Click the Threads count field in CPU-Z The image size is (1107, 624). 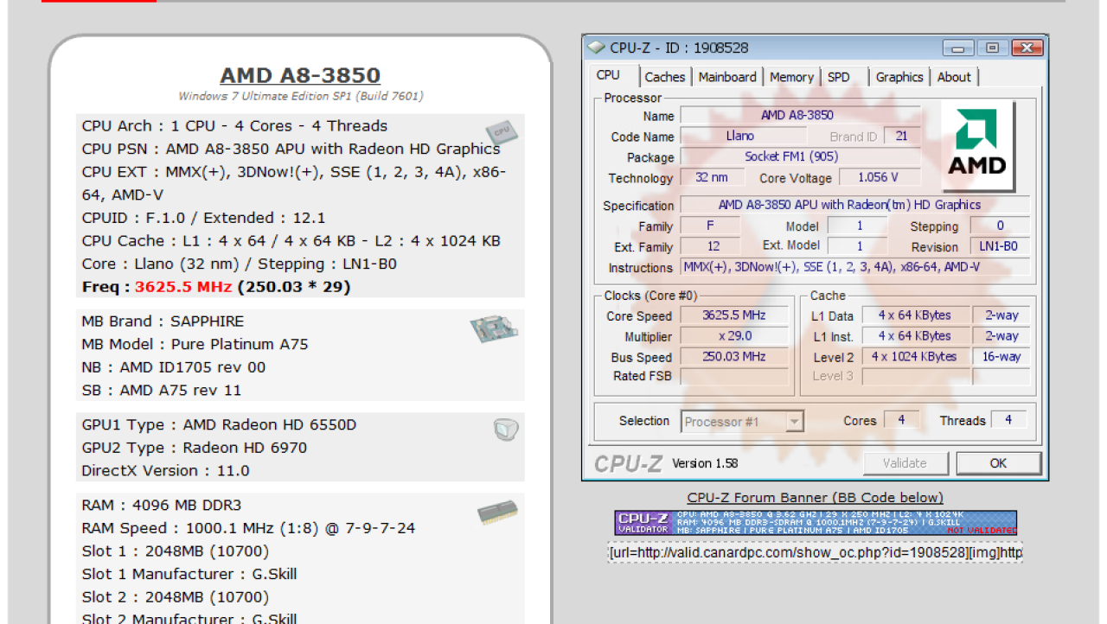[1008, 421]
